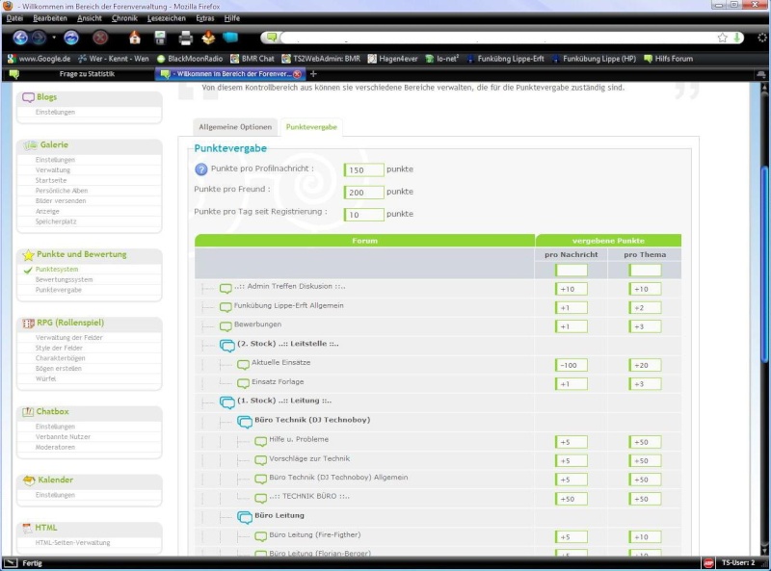Image resolution: width=771 pixels, height=571 pixels.
Task: Click the Einsatz Forlage forum row
Action: point(438,384)
